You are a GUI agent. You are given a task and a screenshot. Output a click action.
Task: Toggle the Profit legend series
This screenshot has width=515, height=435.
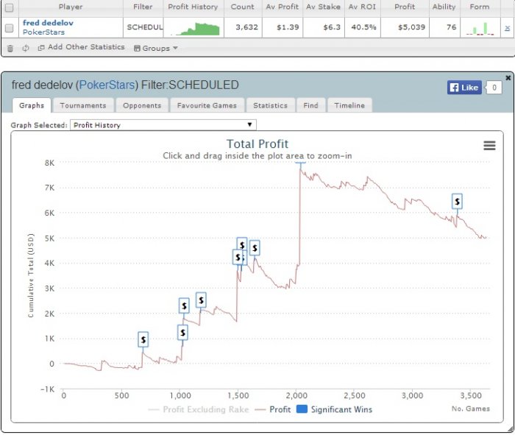tap(273, 409)
